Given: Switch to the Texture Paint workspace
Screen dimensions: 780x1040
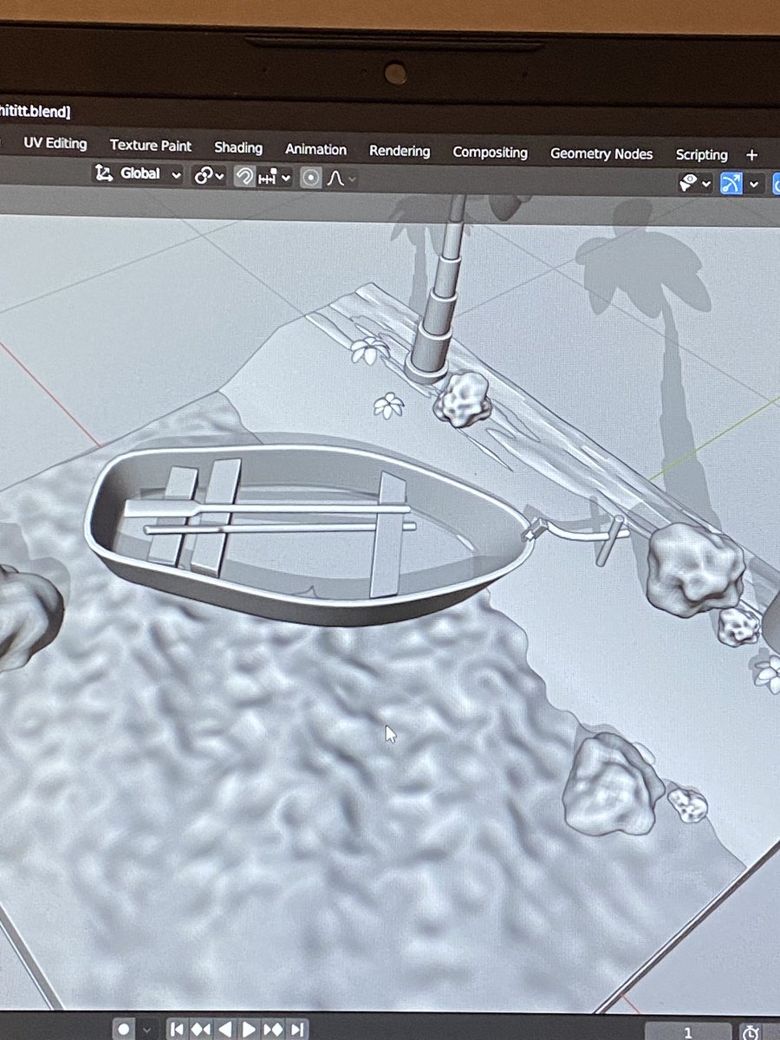Looking at the screenshot, I should click(151, 146).
